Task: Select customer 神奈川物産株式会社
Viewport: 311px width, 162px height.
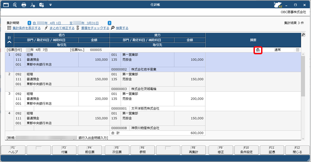Action: click(x=145, y=128)
